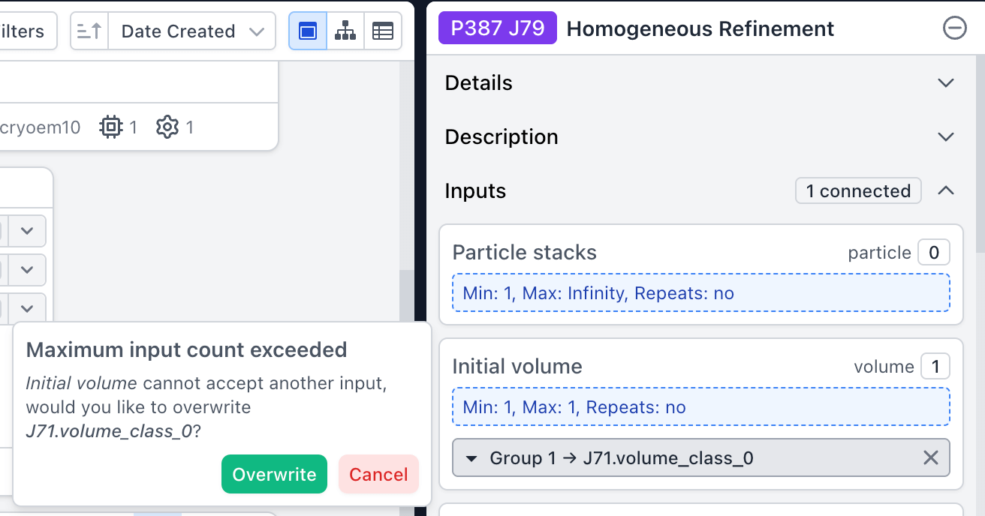Toggle the highlighted card view button
Screen dimensions: 985x516
(x=307, y=31)
